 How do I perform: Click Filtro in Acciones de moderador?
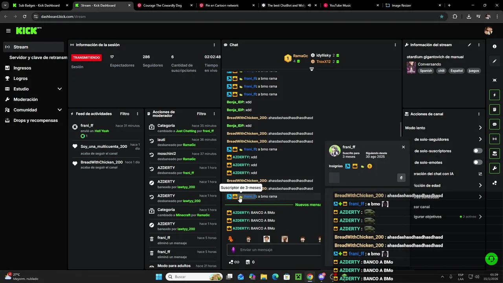pyautogui.click(x=201, y=114)
